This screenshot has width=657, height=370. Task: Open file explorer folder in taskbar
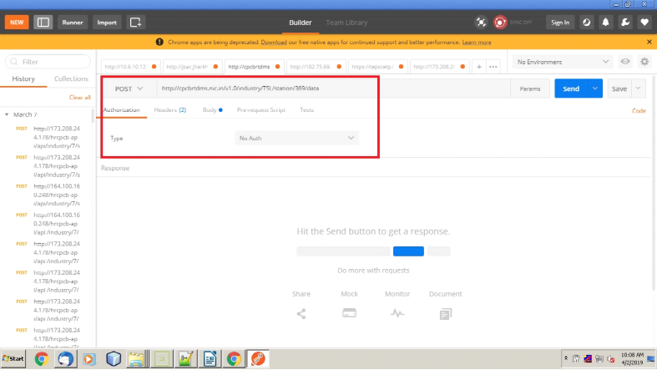[x=137, y=359]
